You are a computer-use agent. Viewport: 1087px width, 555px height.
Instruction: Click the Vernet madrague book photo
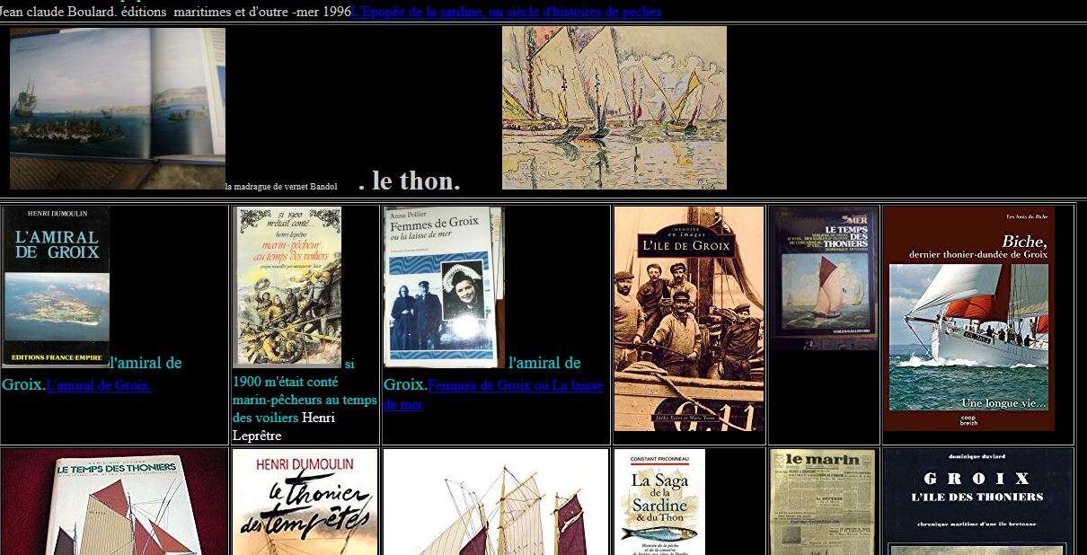(118, 108)
